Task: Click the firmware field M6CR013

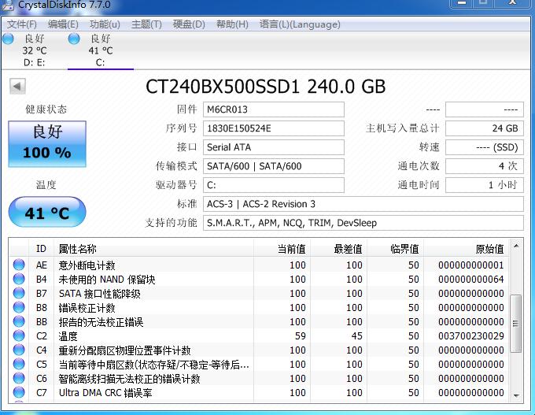Action: [273, 109]
